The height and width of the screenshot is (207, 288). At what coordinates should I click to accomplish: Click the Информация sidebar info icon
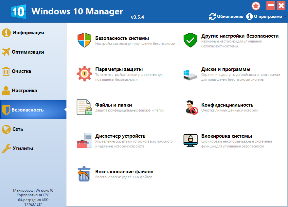pos(6,33)
